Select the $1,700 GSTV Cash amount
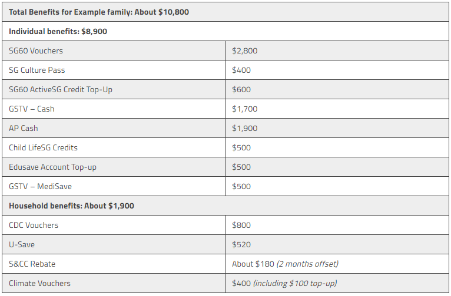 tap(244, 109)
